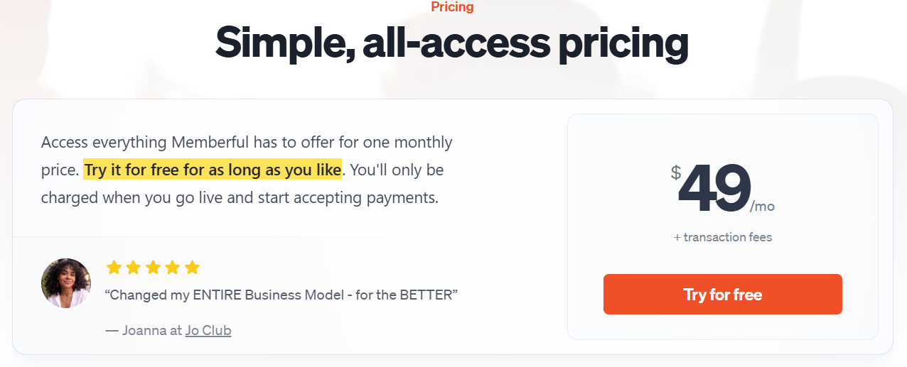Click the large 49 price number

coord(714,188)
